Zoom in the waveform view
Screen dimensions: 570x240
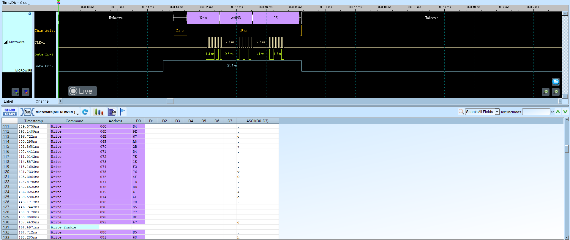(556, 92)
